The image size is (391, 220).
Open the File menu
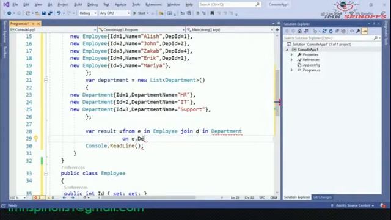tap(15, 4)
